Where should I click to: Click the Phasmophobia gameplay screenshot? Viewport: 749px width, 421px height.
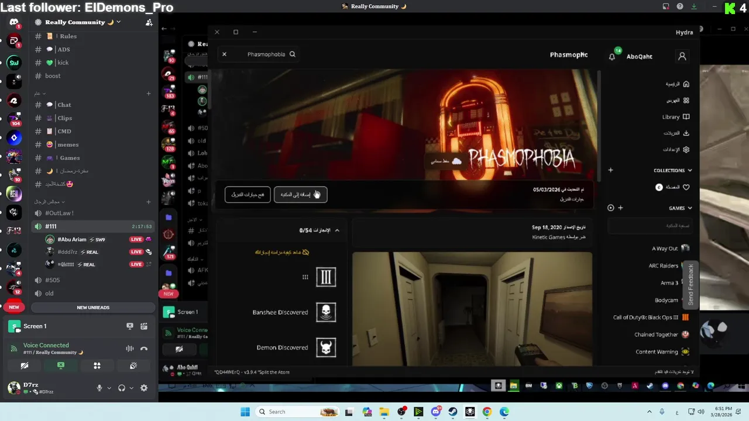[x=472, y=309]
